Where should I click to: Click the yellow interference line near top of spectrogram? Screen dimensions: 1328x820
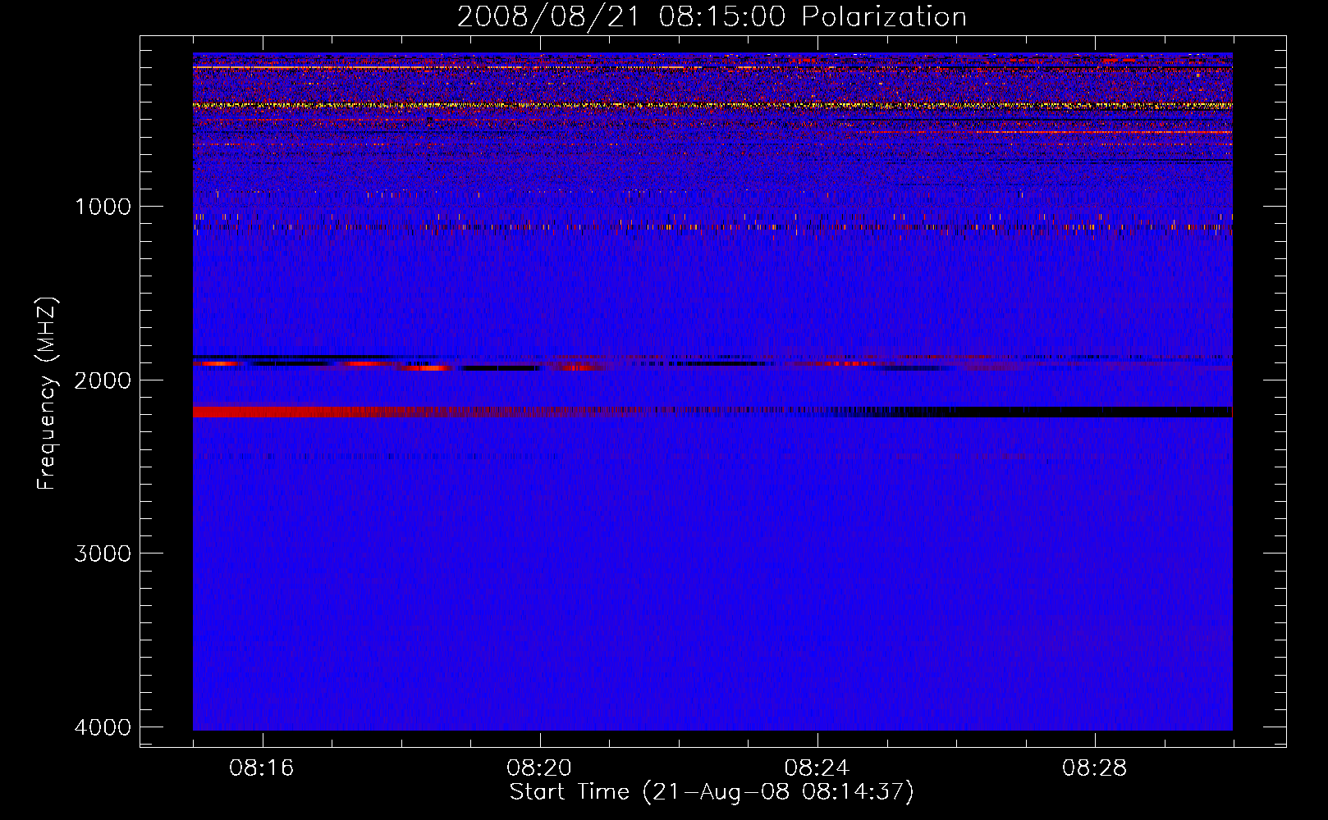point(712,106)
